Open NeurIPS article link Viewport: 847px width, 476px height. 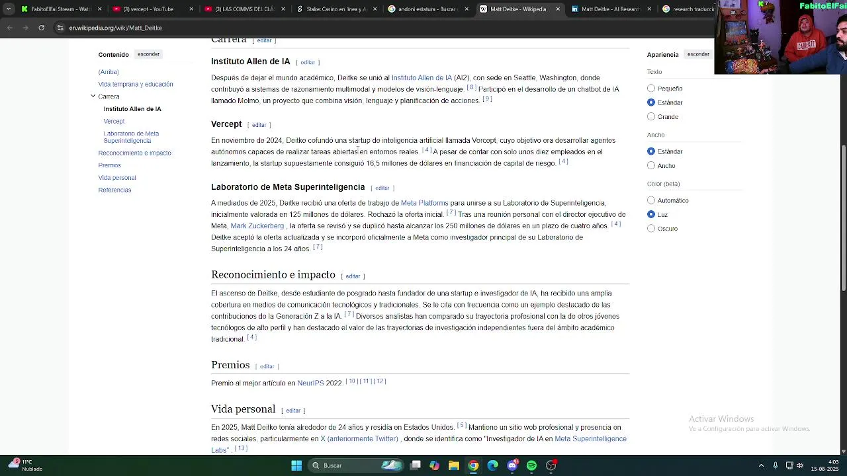[310, 383]
